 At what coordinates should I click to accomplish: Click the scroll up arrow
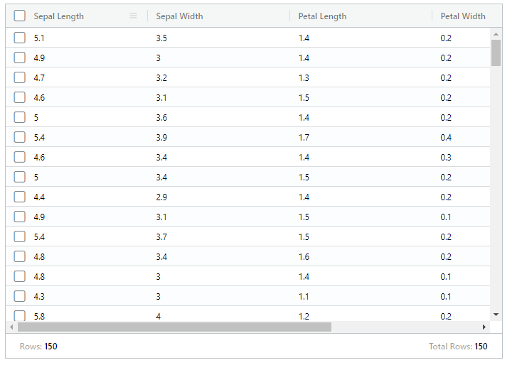tap(496, 33)
